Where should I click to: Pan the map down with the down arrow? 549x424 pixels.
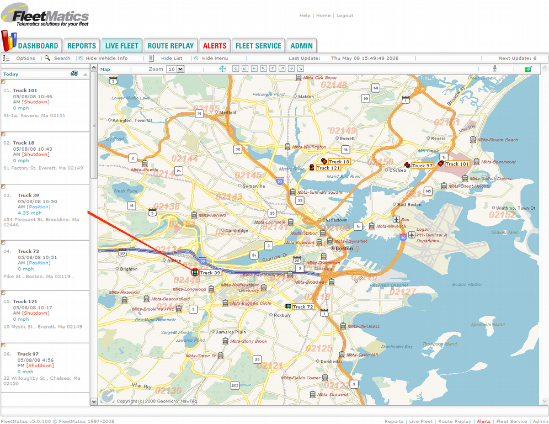(236, 68)
